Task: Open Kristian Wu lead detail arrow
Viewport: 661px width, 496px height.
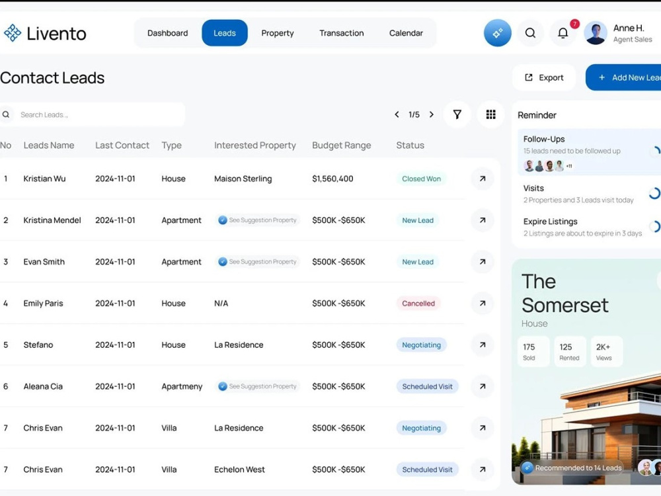Action: click(483, 179)
